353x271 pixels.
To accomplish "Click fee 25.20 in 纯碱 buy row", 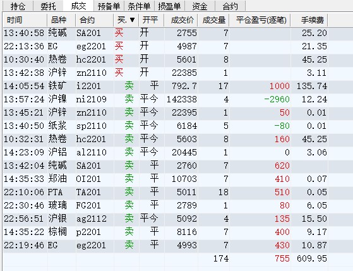I will 314,33.
